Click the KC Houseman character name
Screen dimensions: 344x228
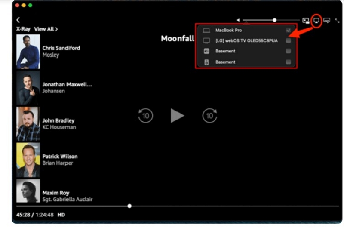point(59,127)
